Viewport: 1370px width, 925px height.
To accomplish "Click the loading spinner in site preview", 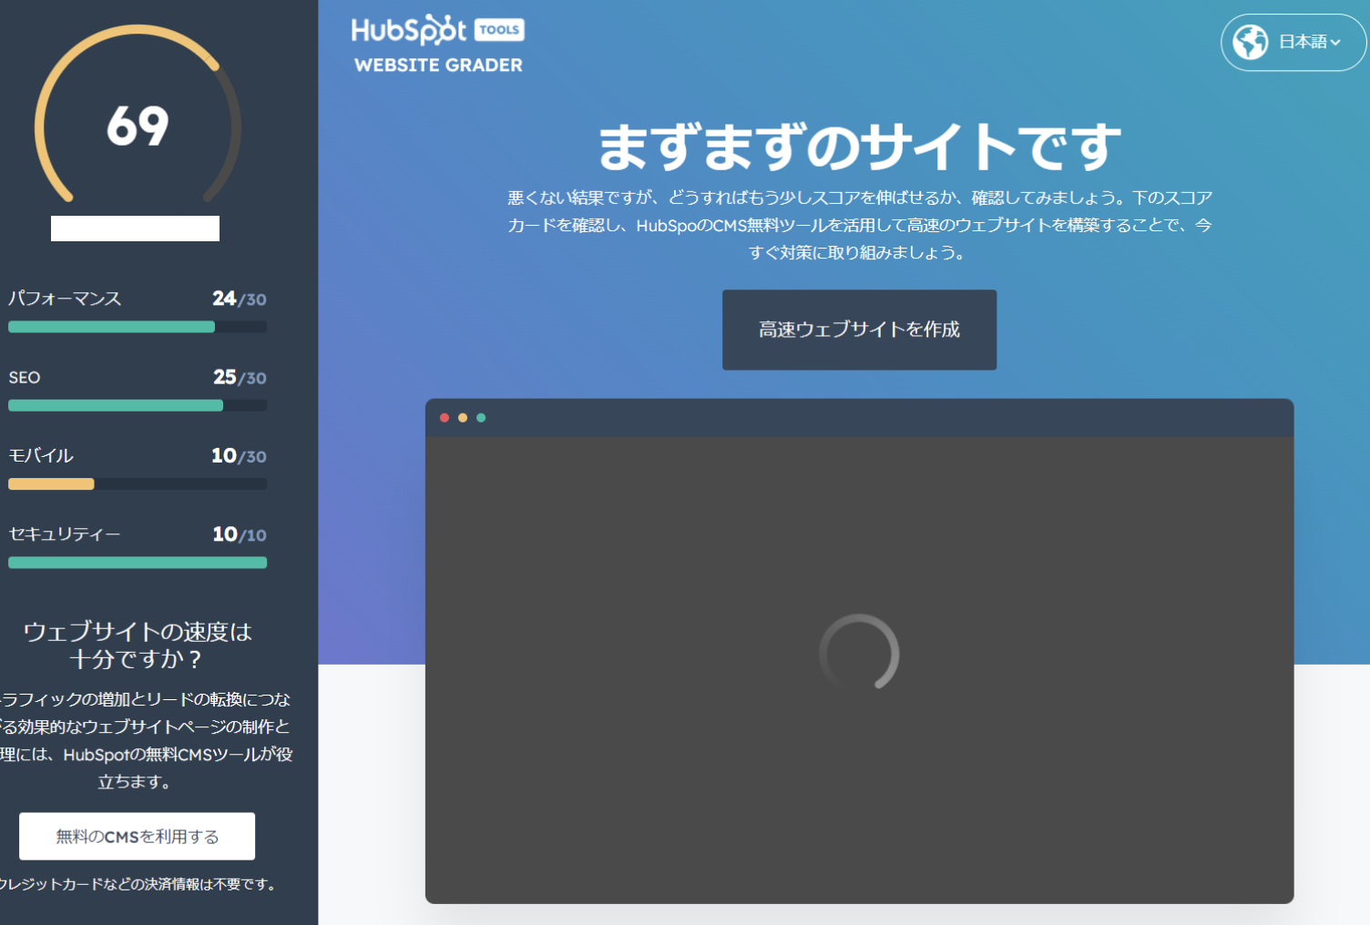I will (859, 653).
